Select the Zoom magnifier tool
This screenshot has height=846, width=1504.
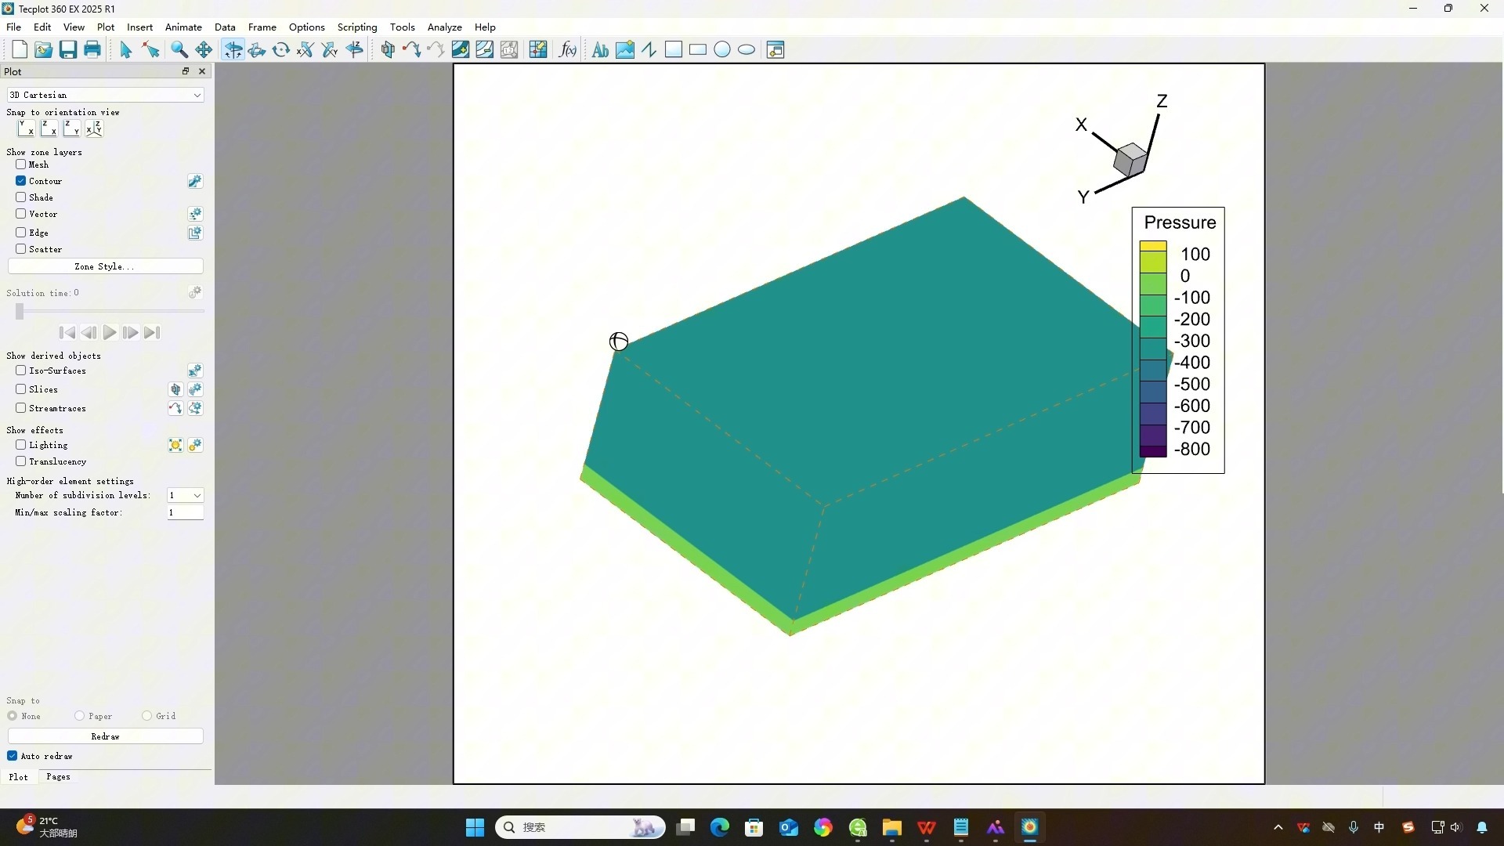coord(179,50)
